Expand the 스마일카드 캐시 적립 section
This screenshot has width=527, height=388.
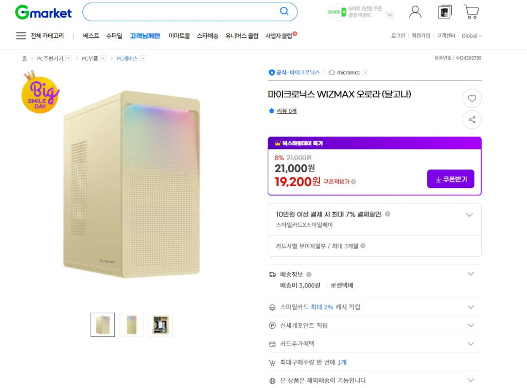click(470, 307)
